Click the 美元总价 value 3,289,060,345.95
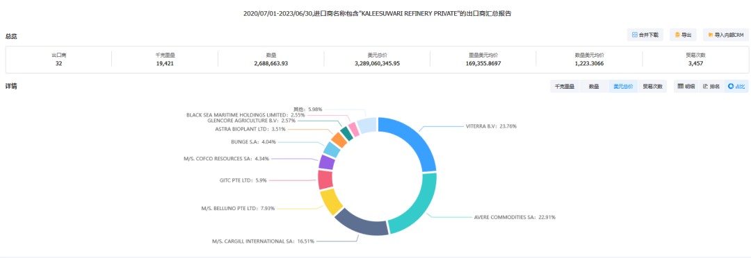 point(378,63)
